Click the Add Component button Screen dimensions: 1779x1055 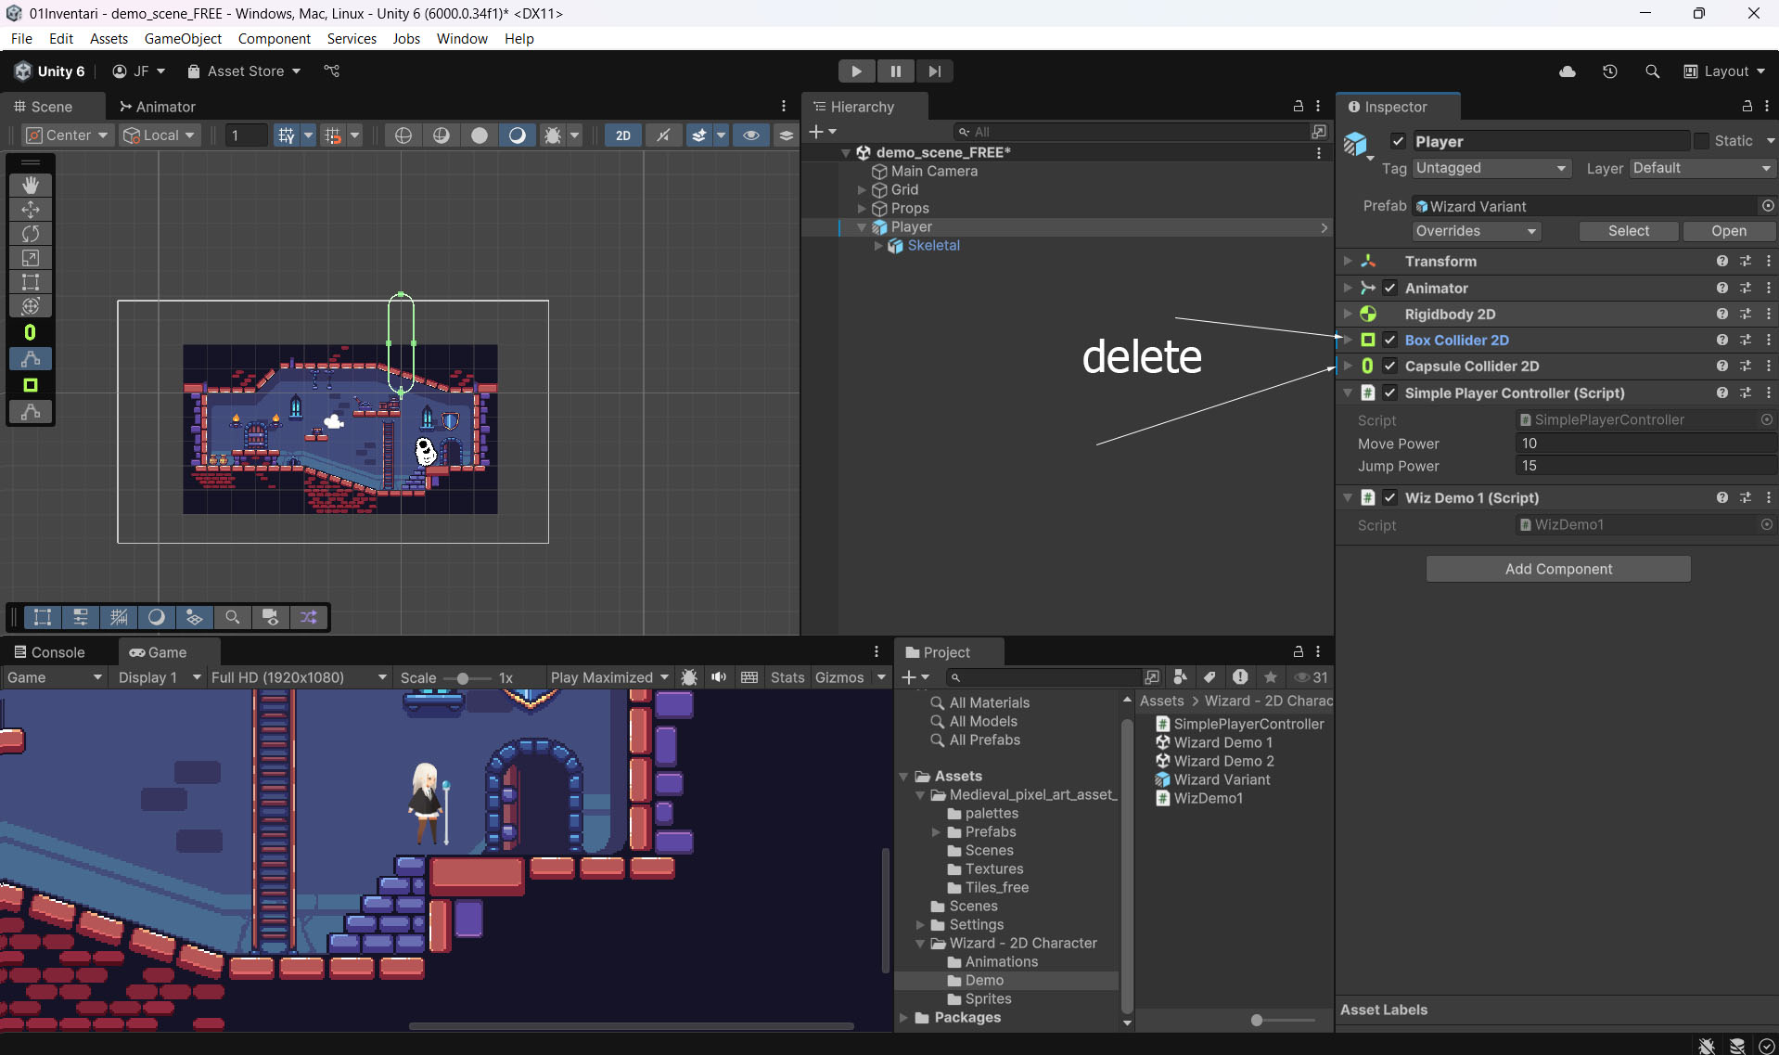pos(1557,569)
